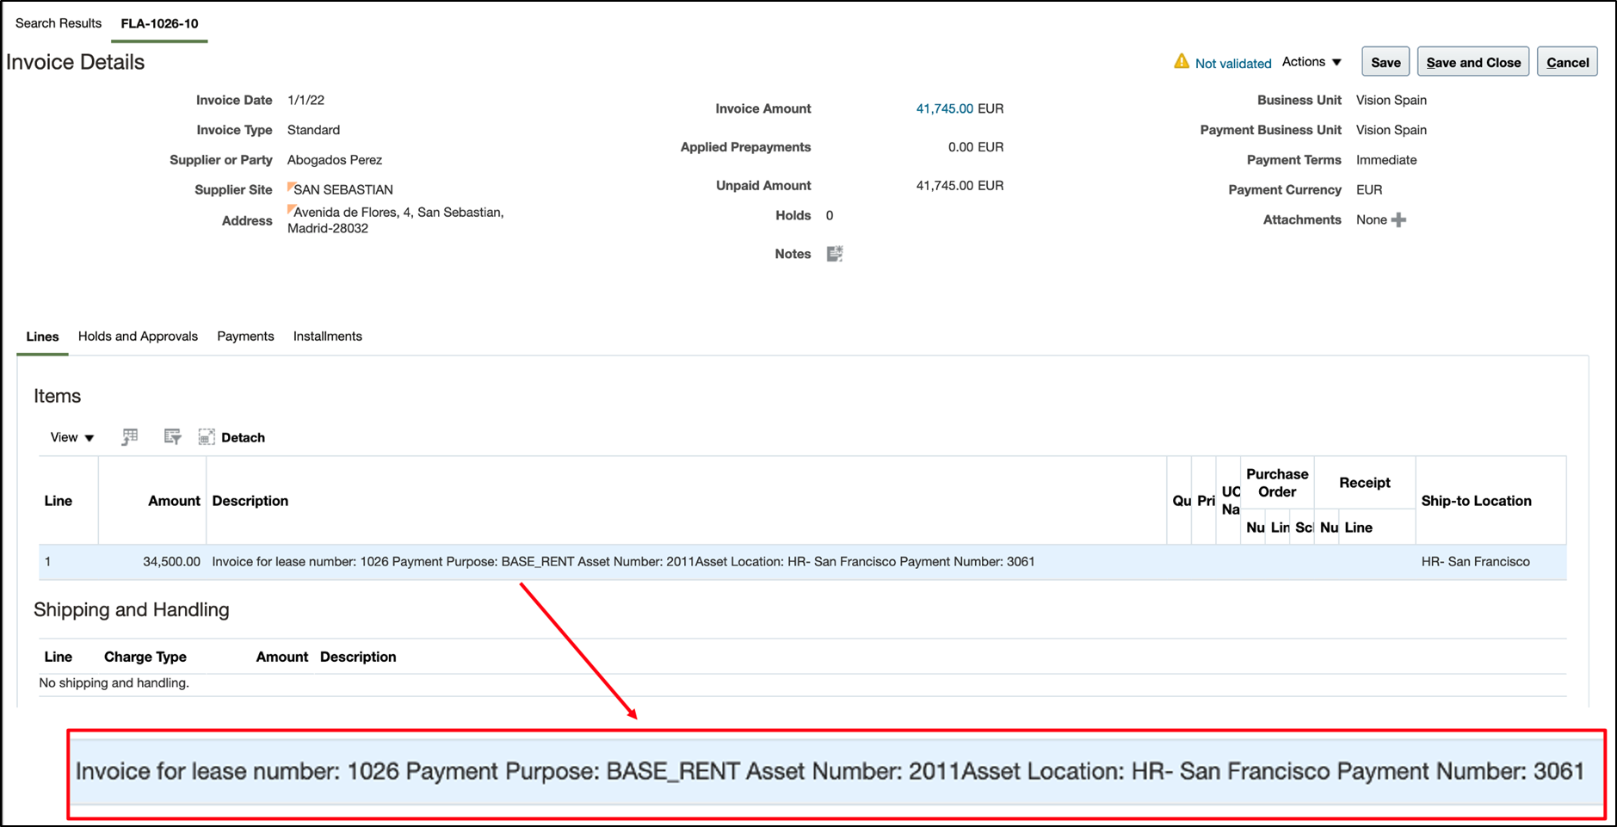1617x827 pixels.
Task: Click the Standard invoice type value
Action: tap(313, 130)
